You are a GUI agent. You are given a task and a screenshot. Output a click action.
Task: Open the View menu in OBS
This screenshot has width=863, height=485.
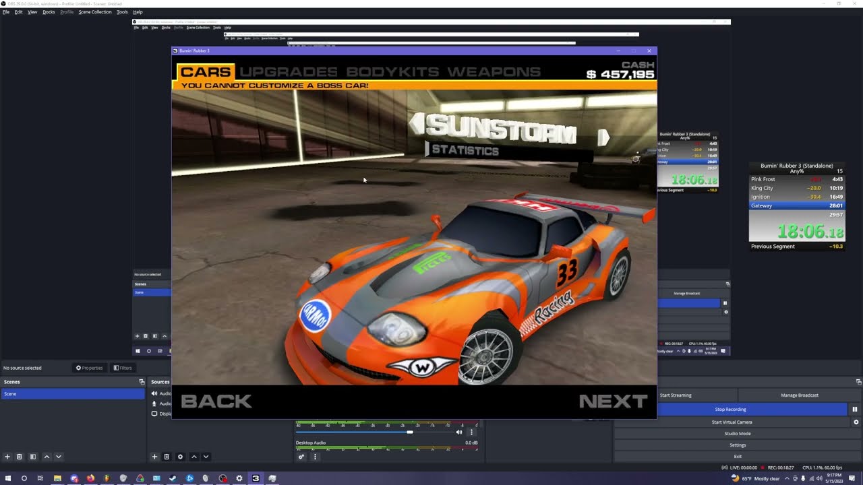32,12
